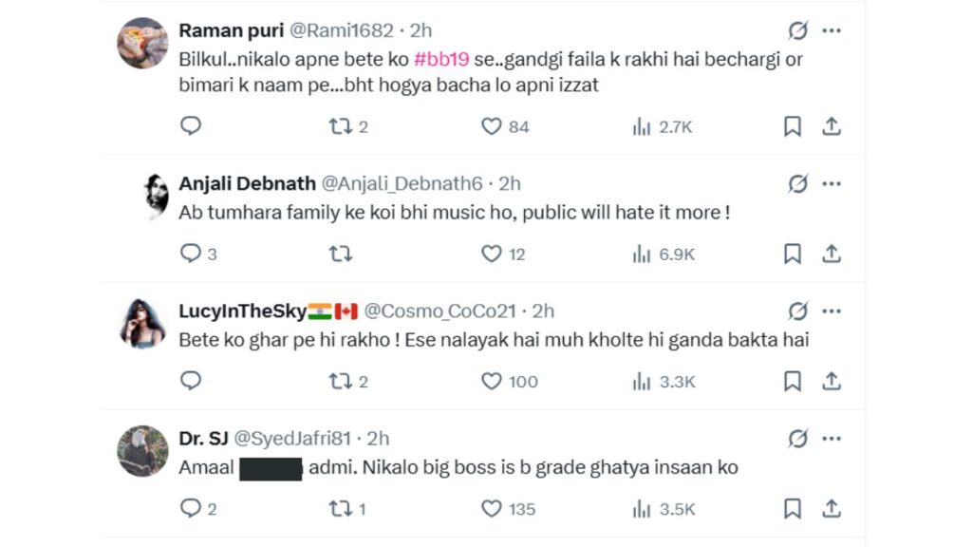Bookmark Dr. SJ's tweet
Image resolution: width=972 pixels, height=547 pixels.
pos(793,509)
